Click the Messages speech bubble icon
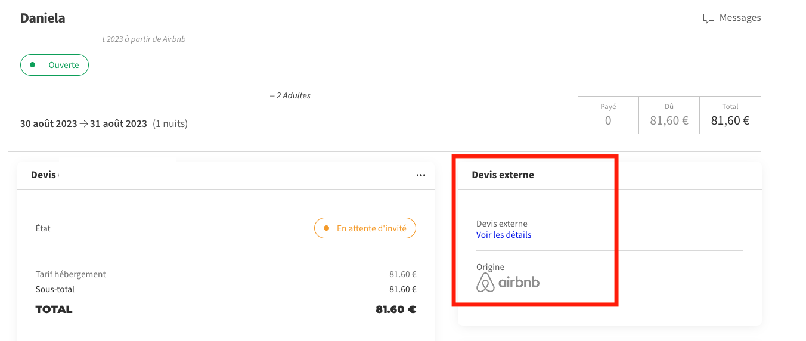 708,18
